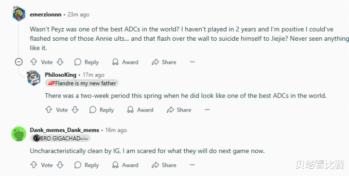Collapse the emerzionnn comment thread

(18, 62)
